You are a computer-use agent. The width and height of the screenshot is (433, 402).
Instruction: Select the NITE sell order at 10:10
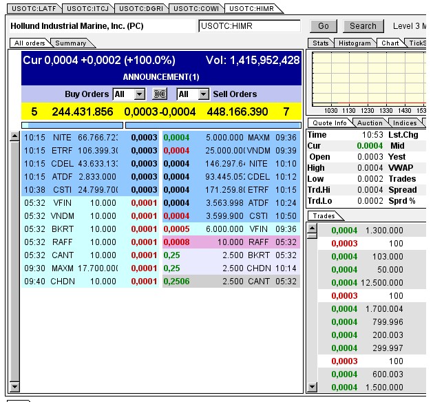(231, 164)
